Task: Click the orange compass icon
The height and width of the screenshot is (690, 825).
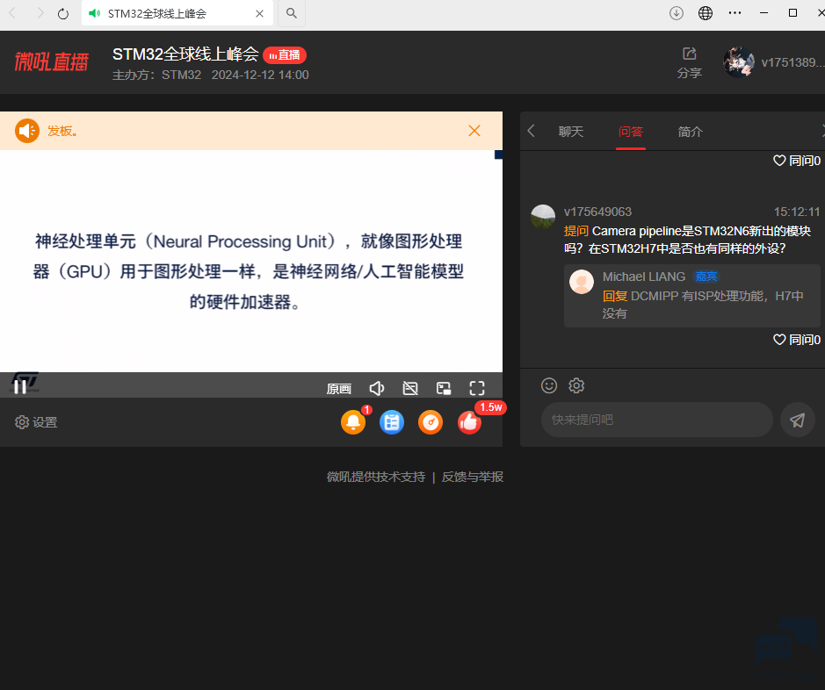Action: pos(431,422)
